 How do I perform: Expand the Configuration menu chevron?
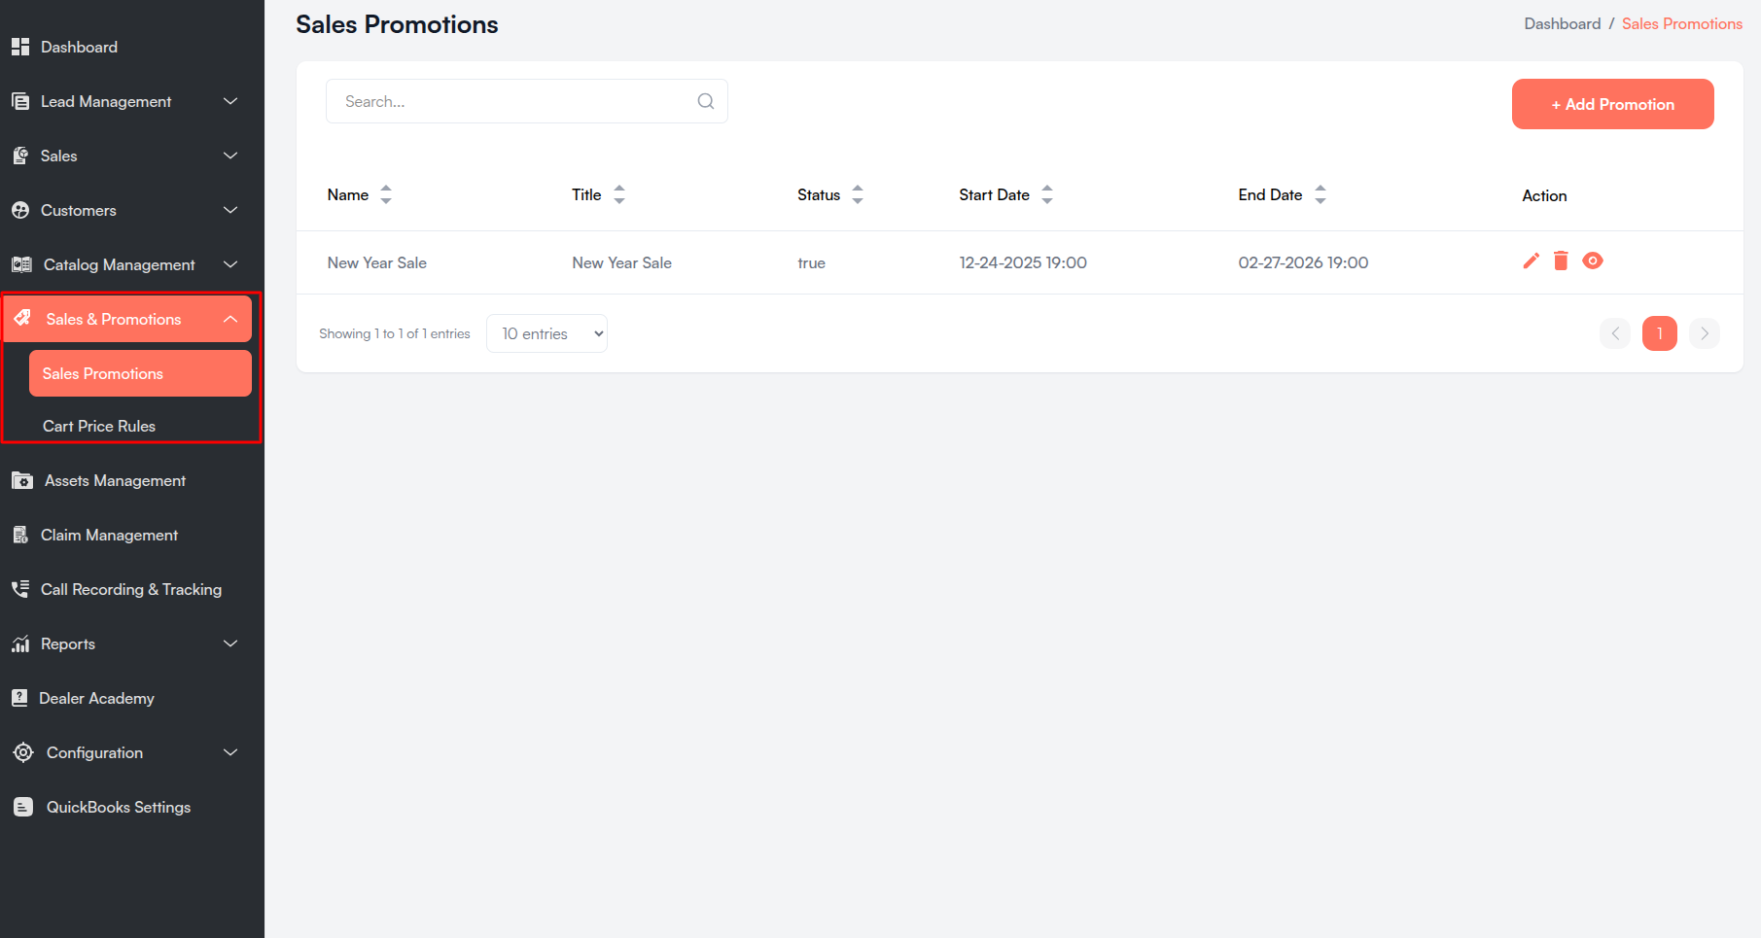[x=230, y=752]
